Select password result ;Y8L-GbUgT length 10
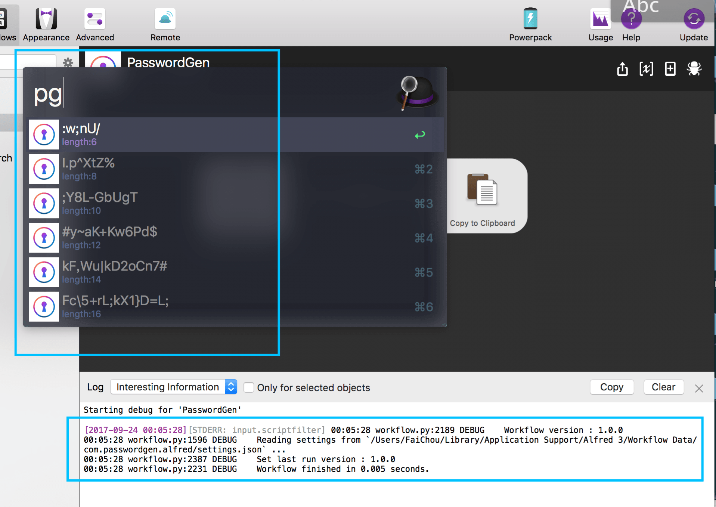Image resolution: width=716 pixels, height=507 pixels. click(x=236, y=203)
